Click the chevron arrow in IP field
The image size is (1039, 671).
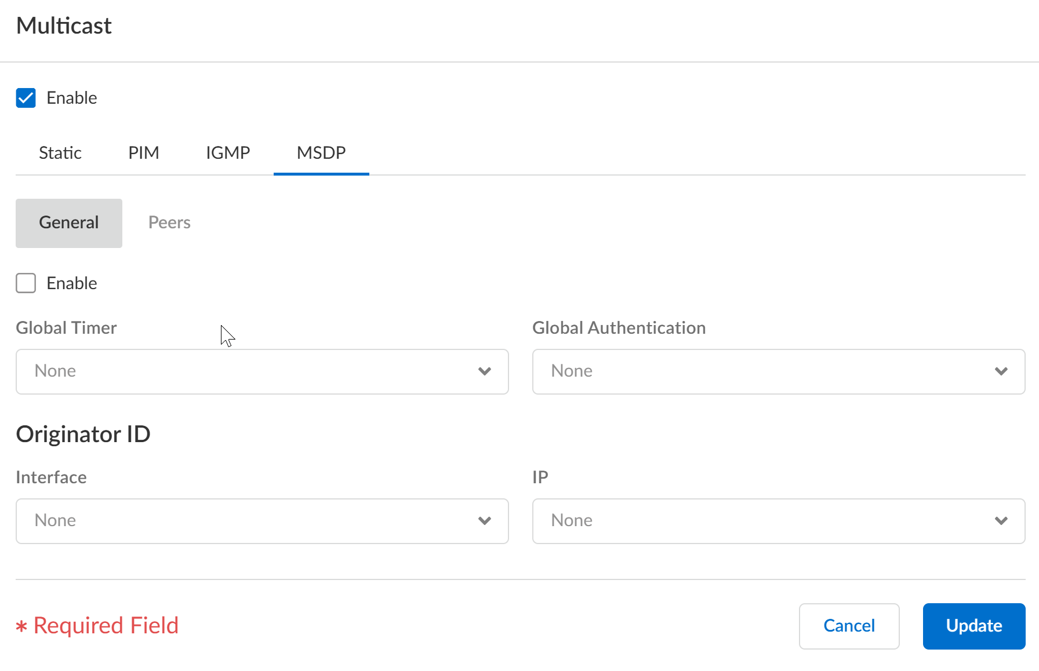click(1001, 521)
